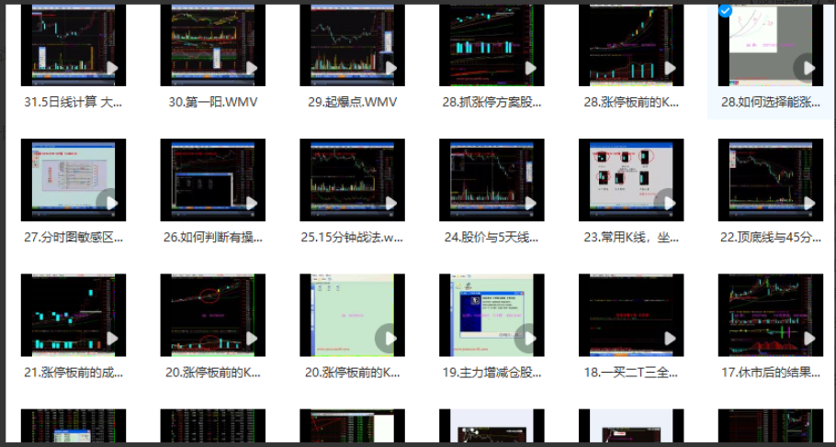Click the 28.涨停板前的K file name label
836x447 pixels.
pyautogui.click(x=631, y=102)
